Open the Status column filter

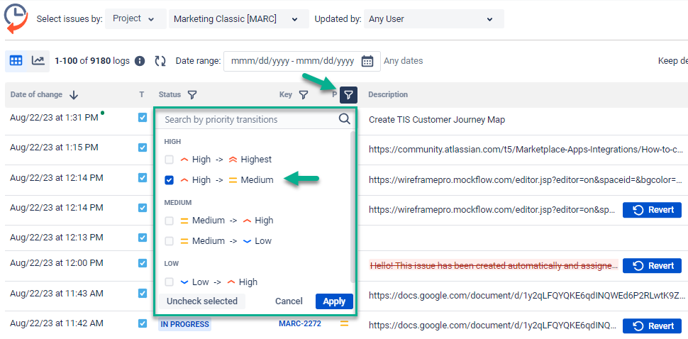click(192, 94)
